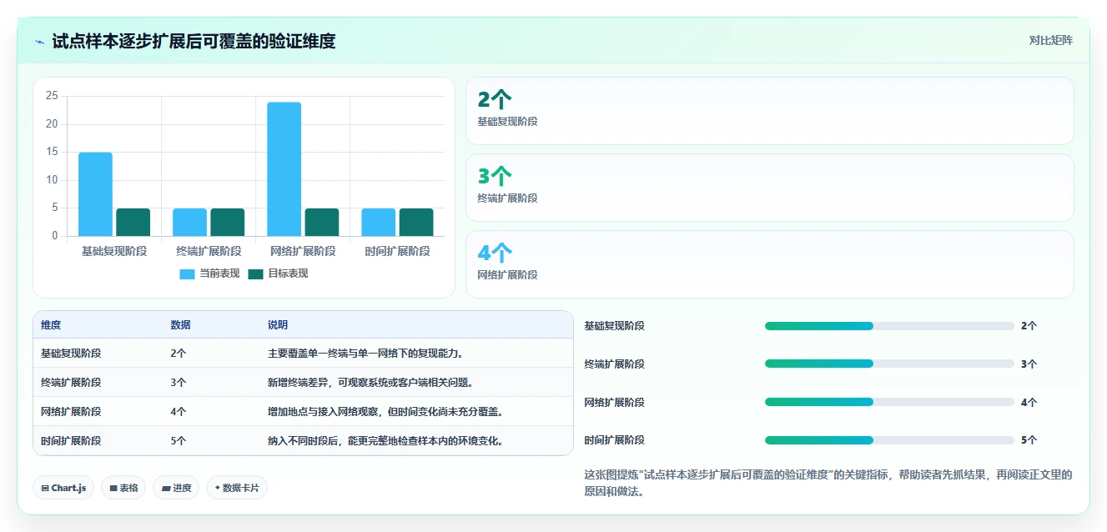Click the 2个 value in the table
The image size is (1107, 532).
(x=179, y=354)
